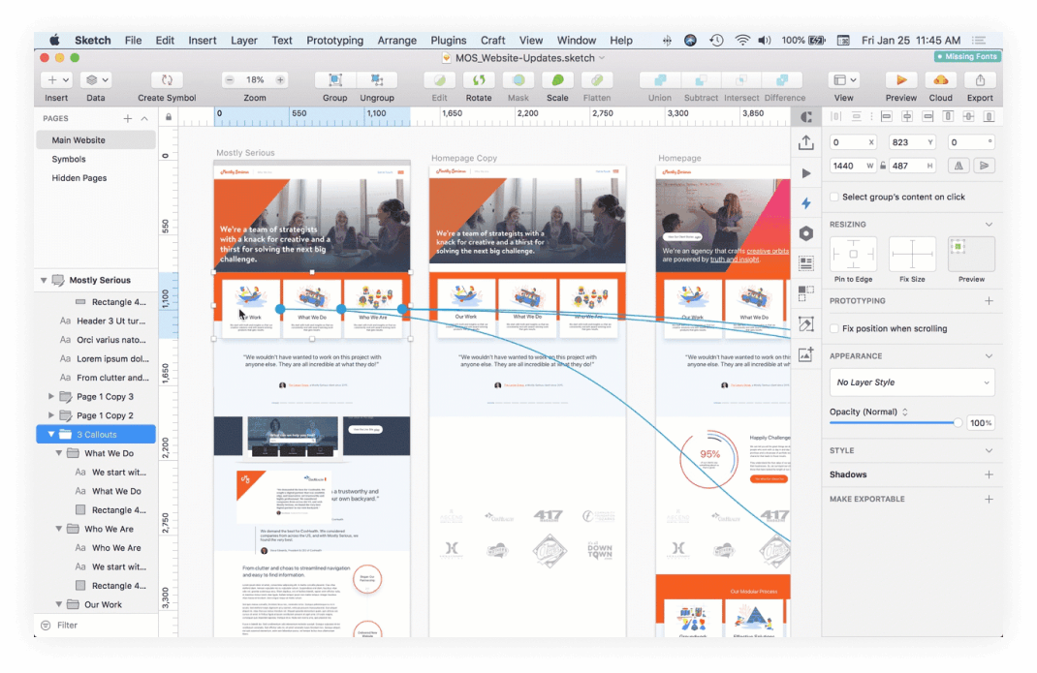Apply the Union boolean operation

[x=660, y=80]
